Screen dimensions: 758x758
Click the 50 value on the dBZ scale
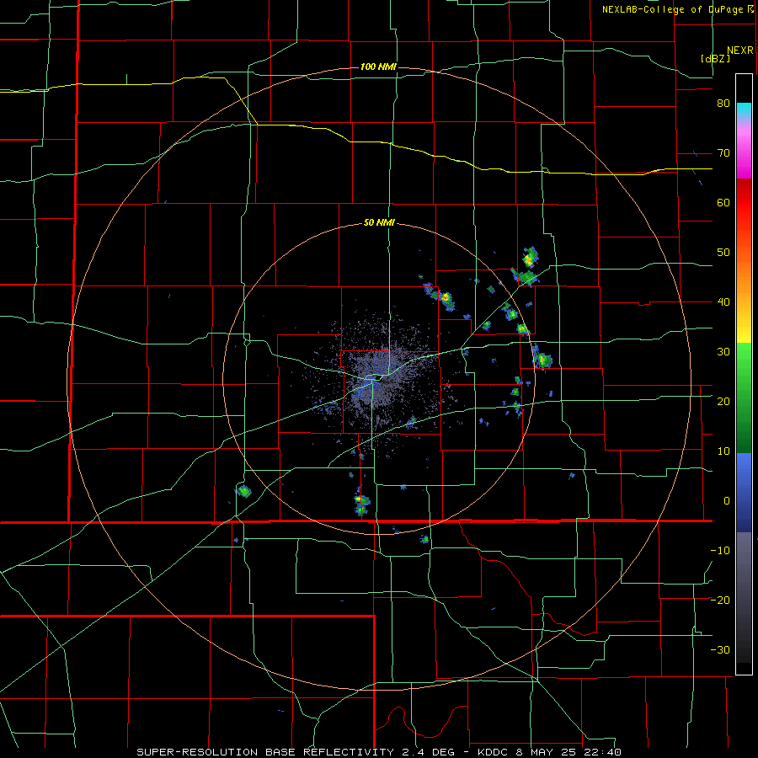723,253
